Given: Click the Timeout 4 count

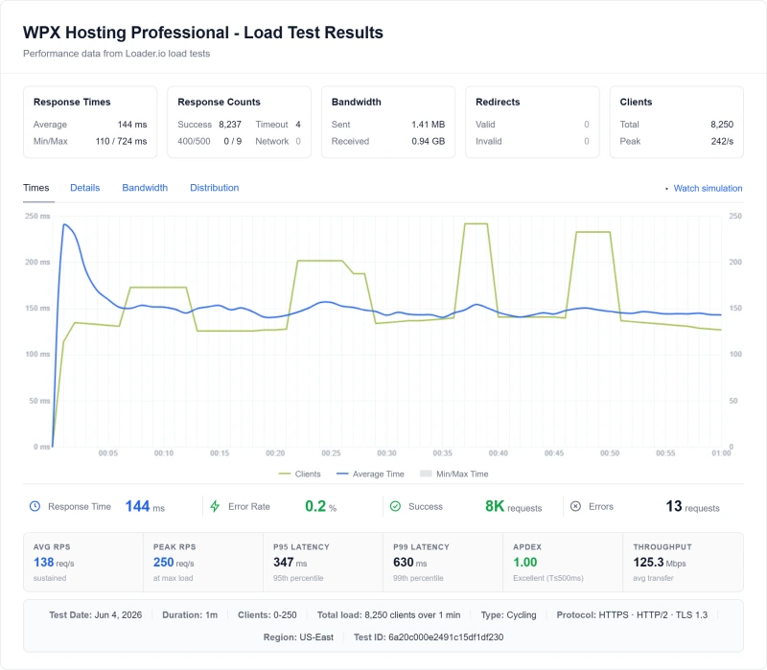Looking at the screenshot, I should 298,125.
